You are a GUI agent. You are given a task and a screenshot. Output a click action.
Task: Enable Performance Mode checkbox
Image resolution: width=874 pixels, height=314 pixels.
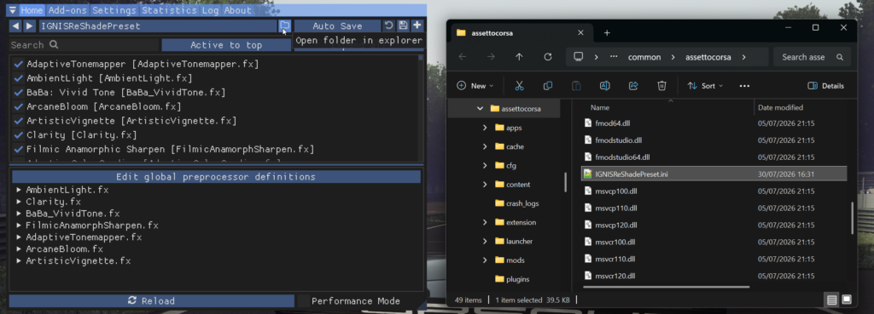[x=303, y=300]
